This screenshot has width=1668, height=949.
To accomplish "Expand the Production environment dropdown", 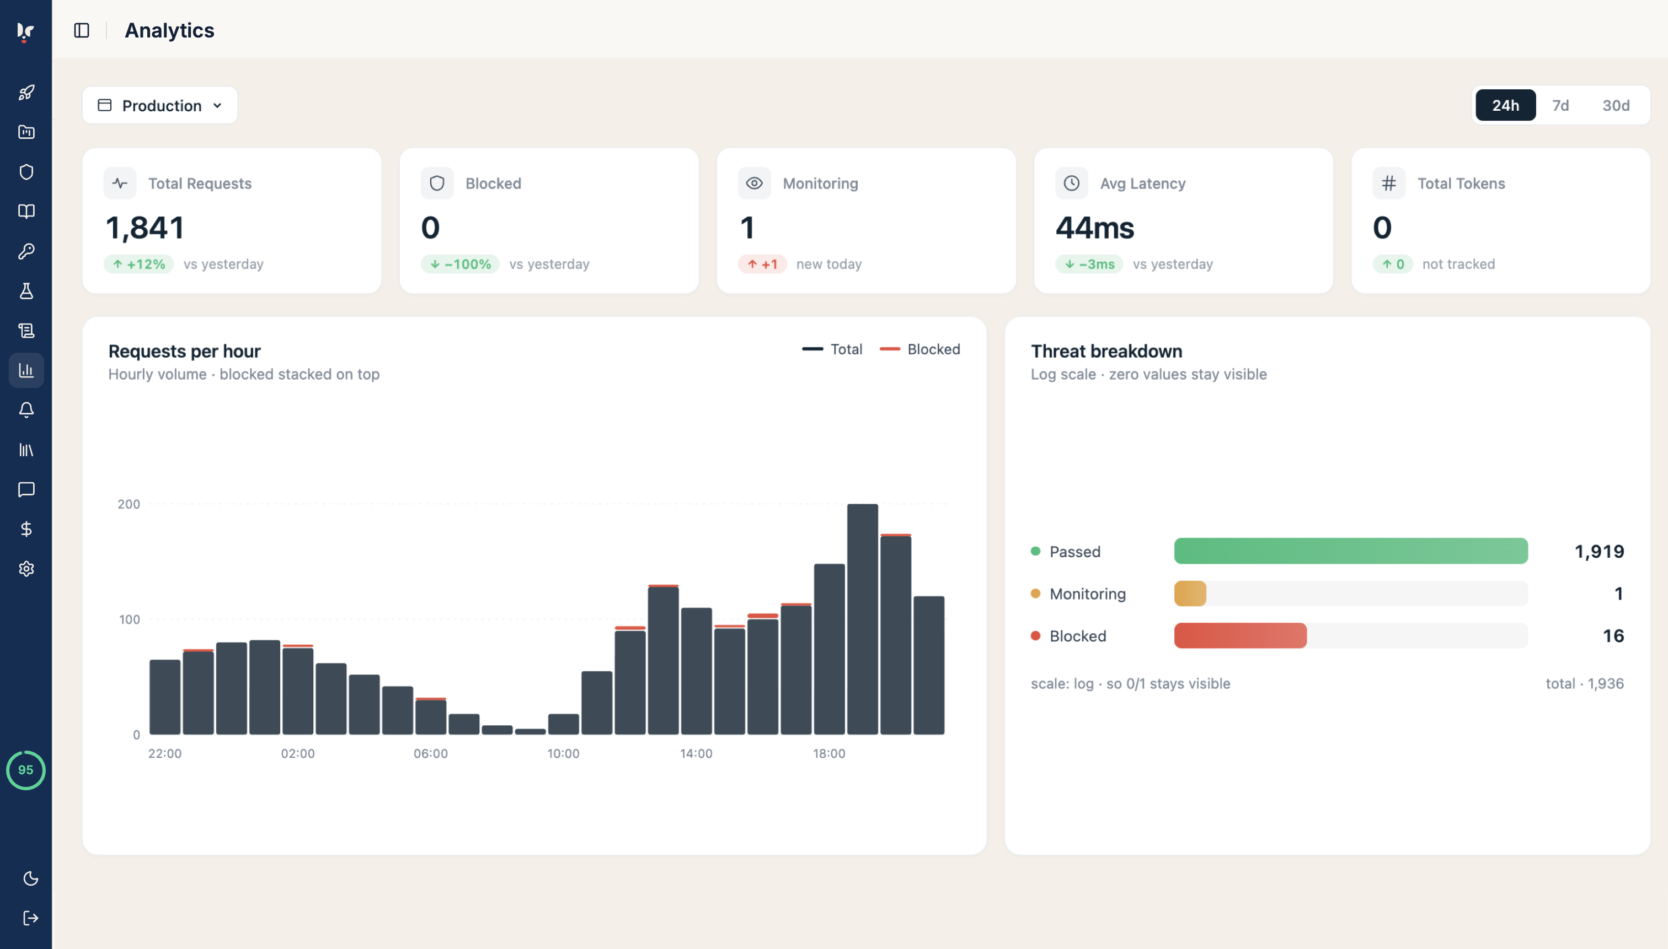I will click(x=160, y=105).
